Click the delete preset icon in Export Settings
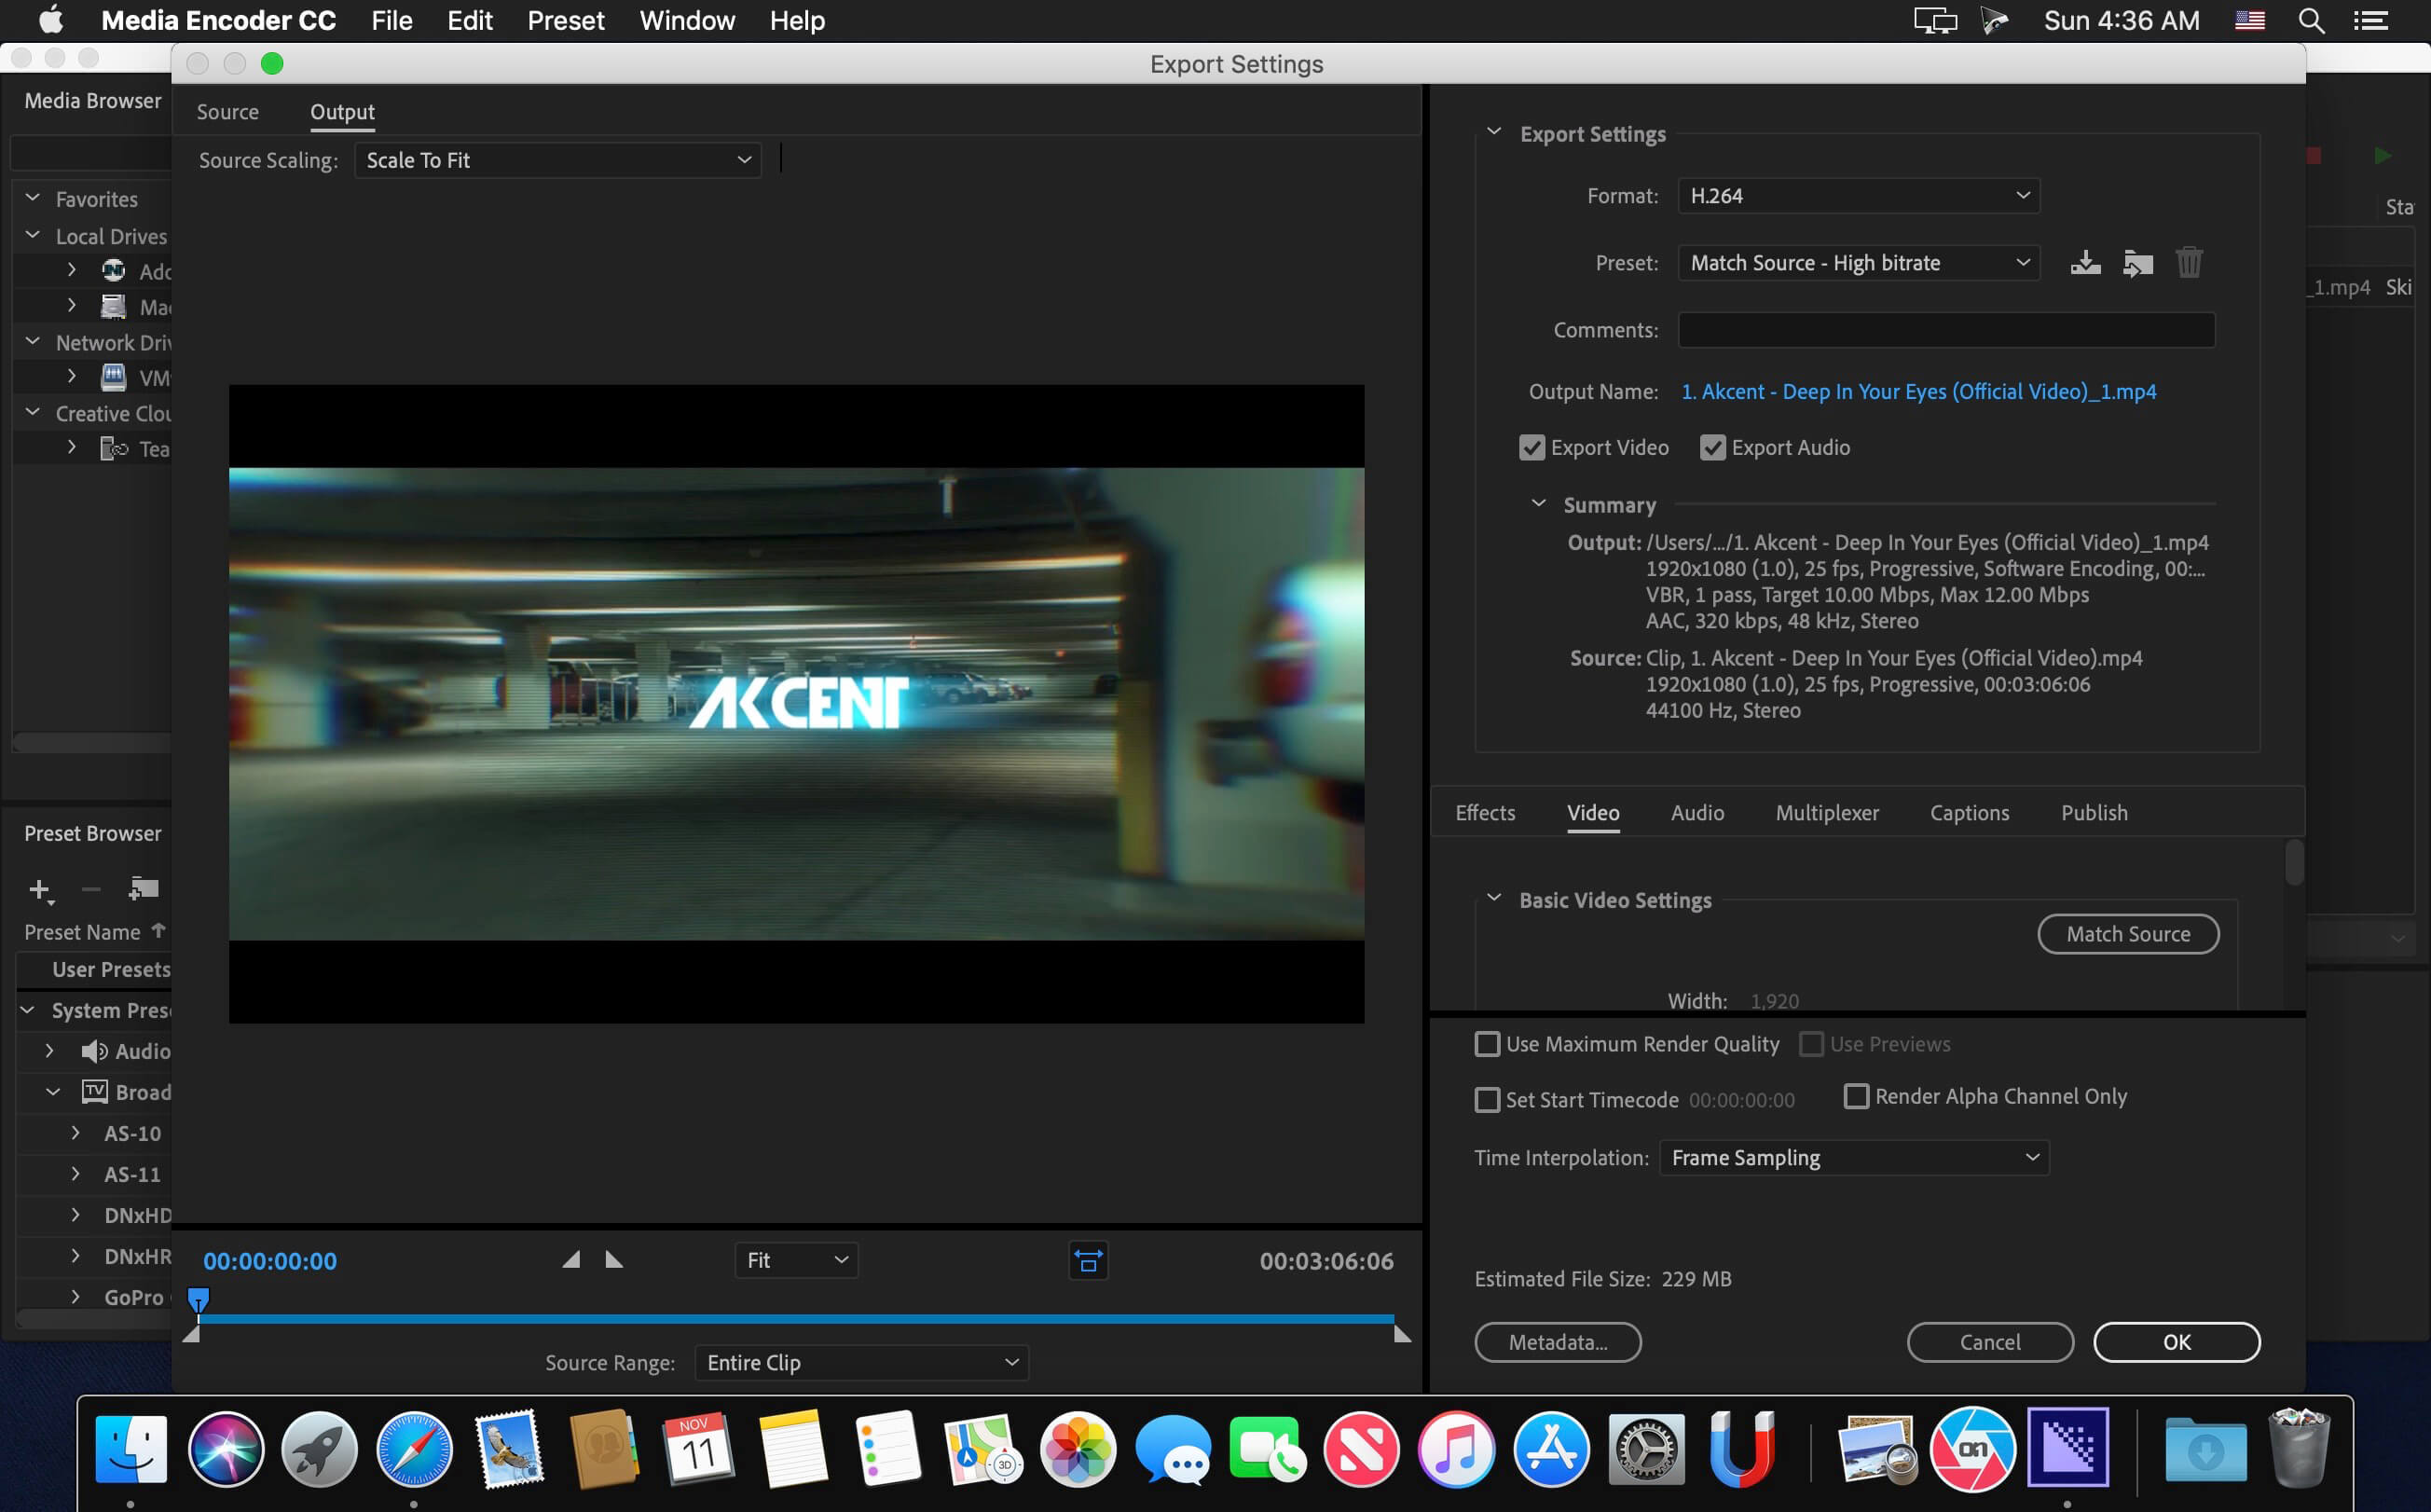This screenshot has height=1512, width=2431. point(2189,261)
